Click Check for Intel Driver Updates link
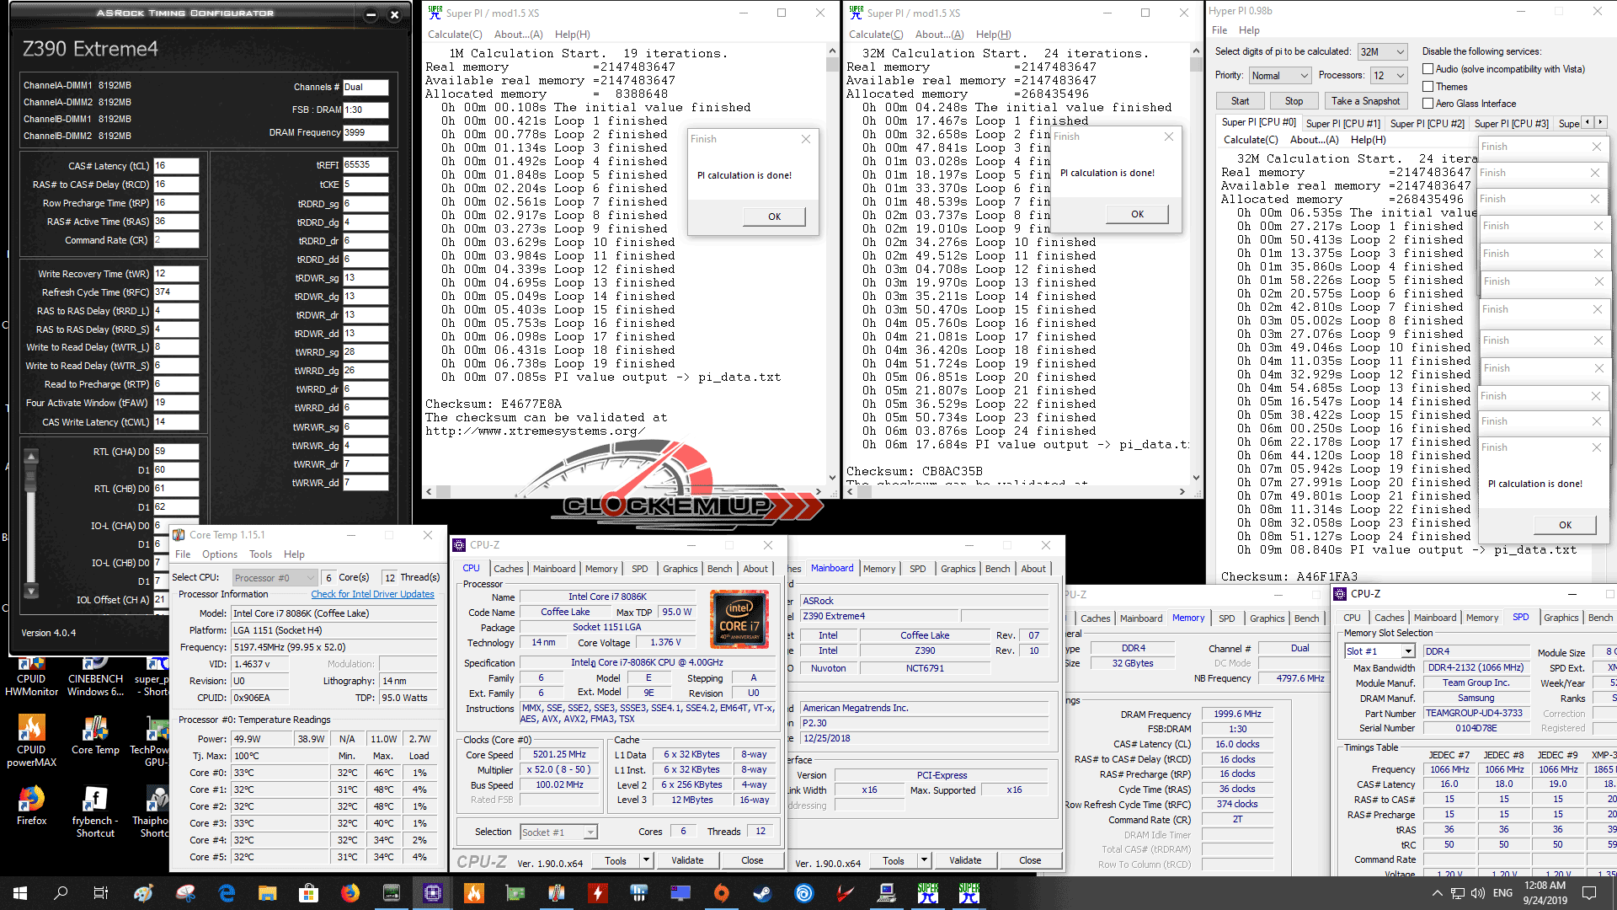This screenshot has height=910, width=1617. coord(372,594)
